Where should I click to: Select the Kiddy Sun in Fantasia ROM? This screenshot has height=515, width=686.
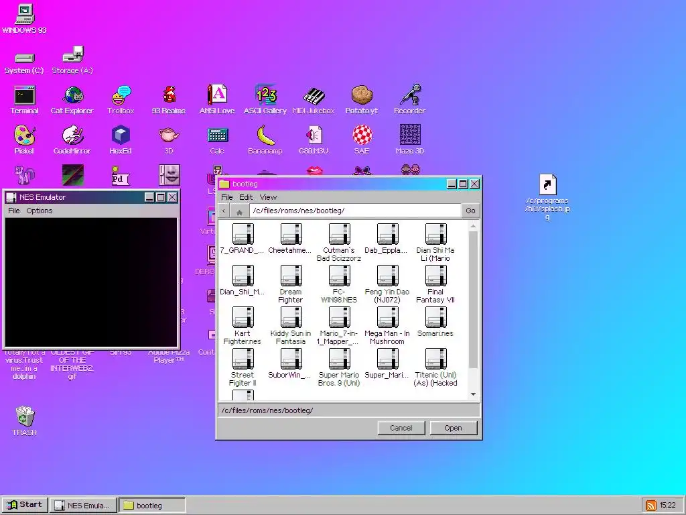(x=291, y=327)
